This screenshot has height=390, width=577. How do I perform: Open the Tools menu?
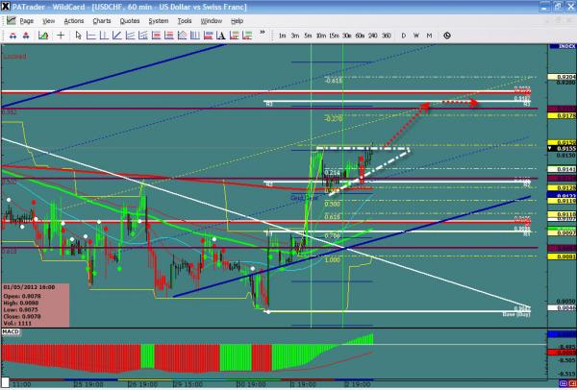click(184, 20)
